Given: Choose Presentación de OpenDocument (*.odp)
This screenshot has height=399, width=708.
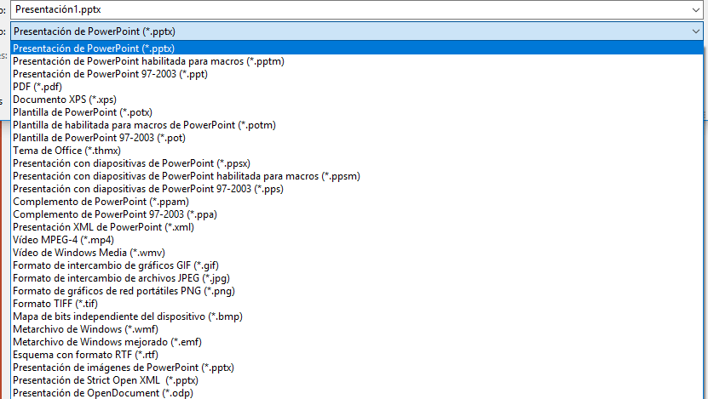Looking at the screenshot, I should pos(357,393).
